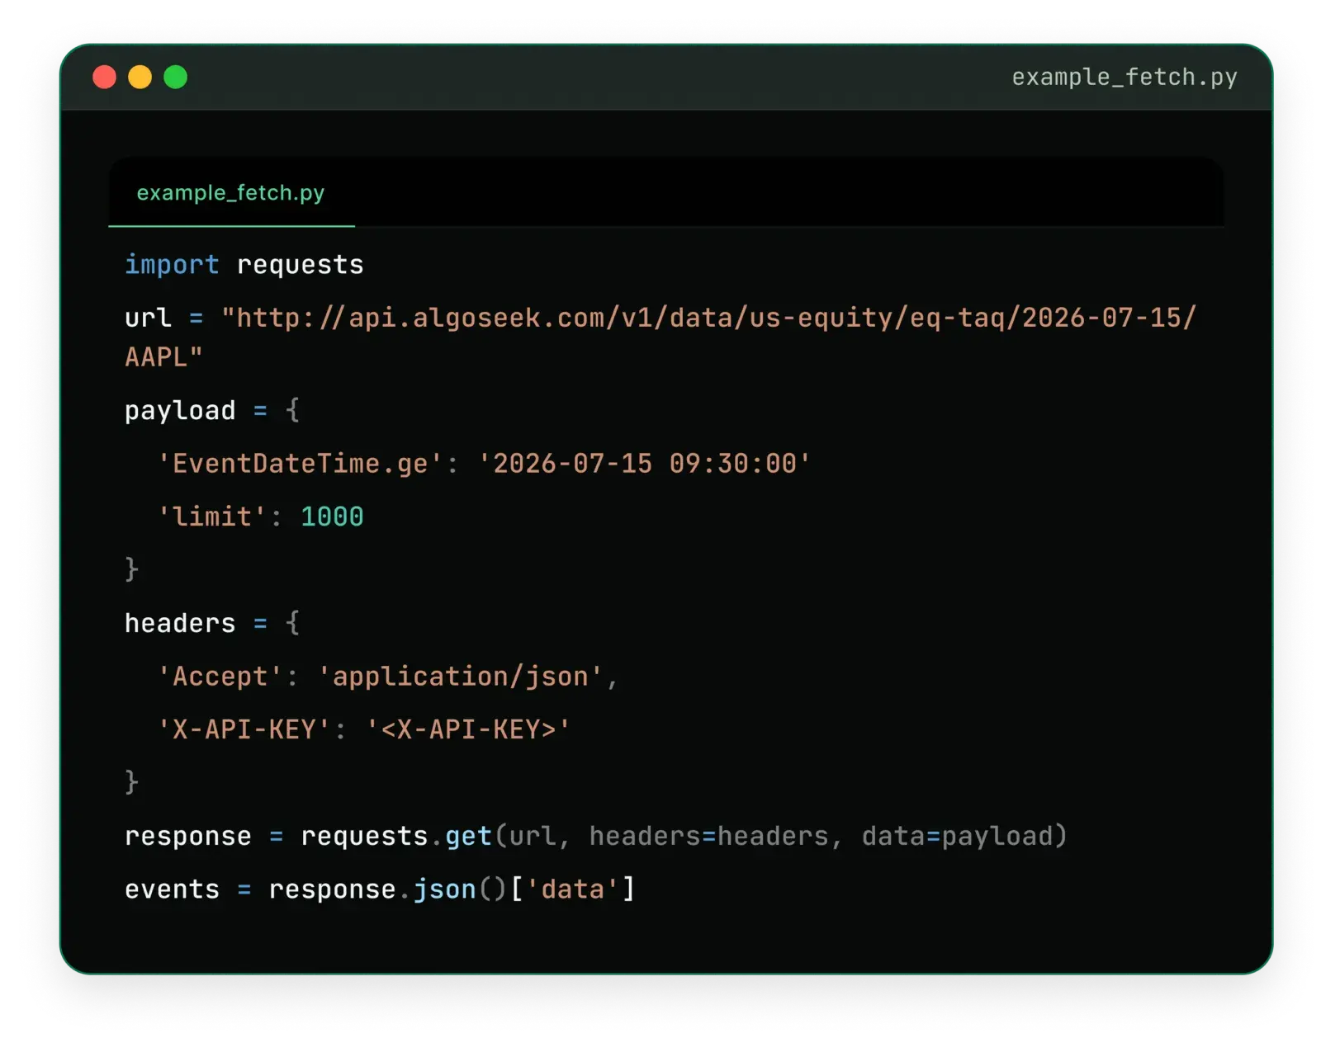1321x1038 pixels.
Task: Click the 'application/json' value
Action: tap(461, 677)
